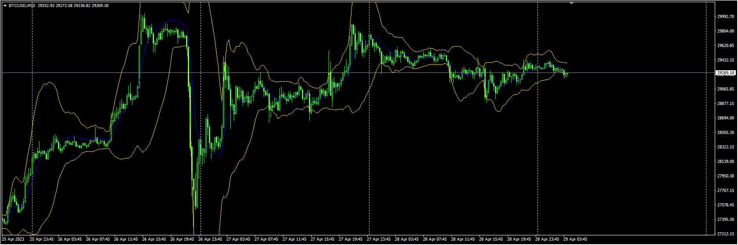Screen dimensions: 738x245
Task: Click price scale value 28694.00
Action: [726, 118]
